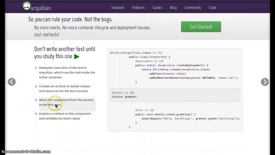
Task: Click the heading Don't write another test
Action: point(64,53)
